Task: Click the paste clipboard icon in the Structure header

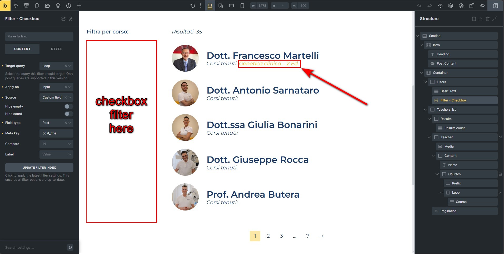Action: pyautogui.click(x=474, y=19)
